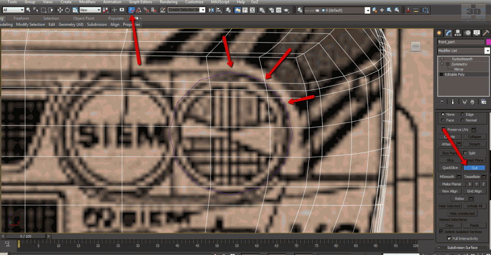Select the Face constraint radio button
Screen dimensions: 491x255
[443, 120]
